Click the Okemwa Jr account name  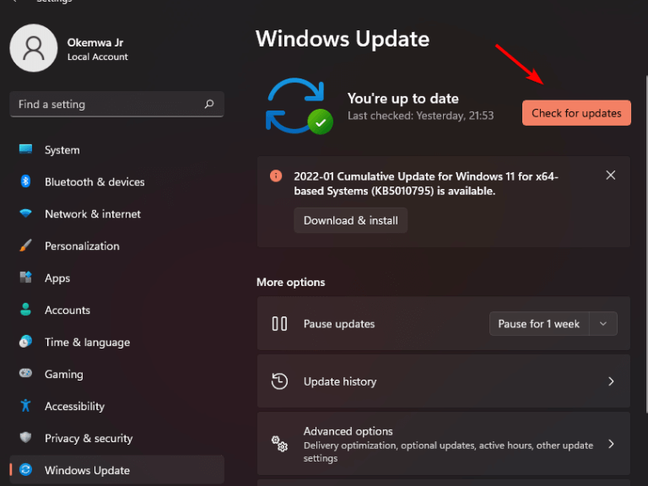coord(95,42)
